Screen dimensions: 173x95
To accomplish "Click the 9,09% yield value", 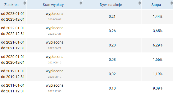I will tap(158, 88).
